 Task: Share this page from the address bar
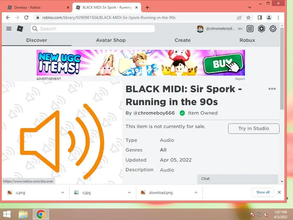click(239, 17)
